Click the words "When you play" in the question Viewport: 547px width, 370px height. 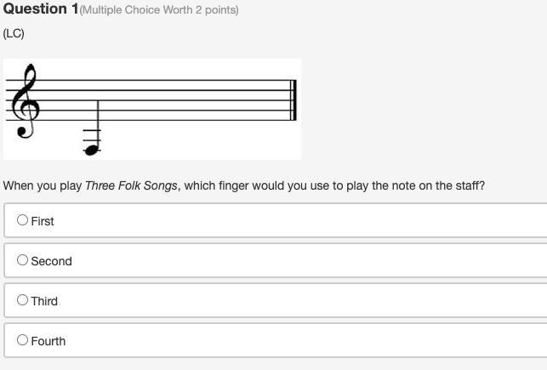pos(43,185)
